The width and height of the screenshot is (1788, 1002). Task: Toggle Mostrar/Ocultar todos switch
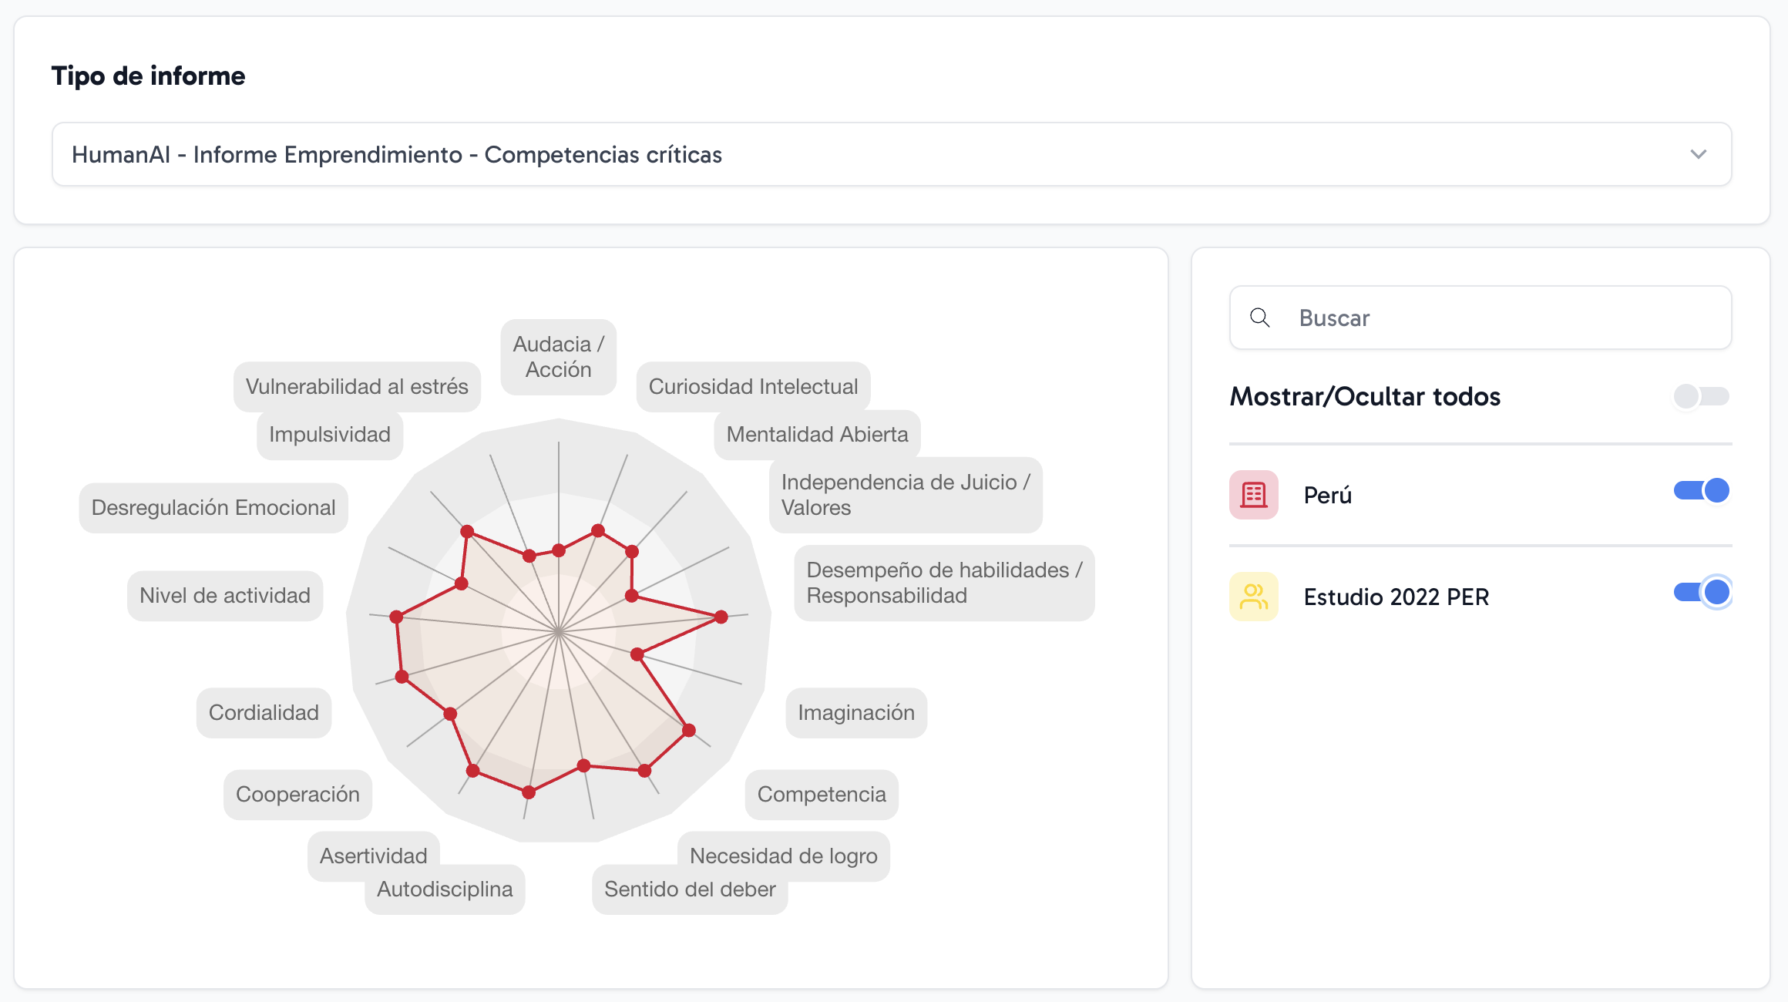pyautogui.click(x=1701, y=396)
